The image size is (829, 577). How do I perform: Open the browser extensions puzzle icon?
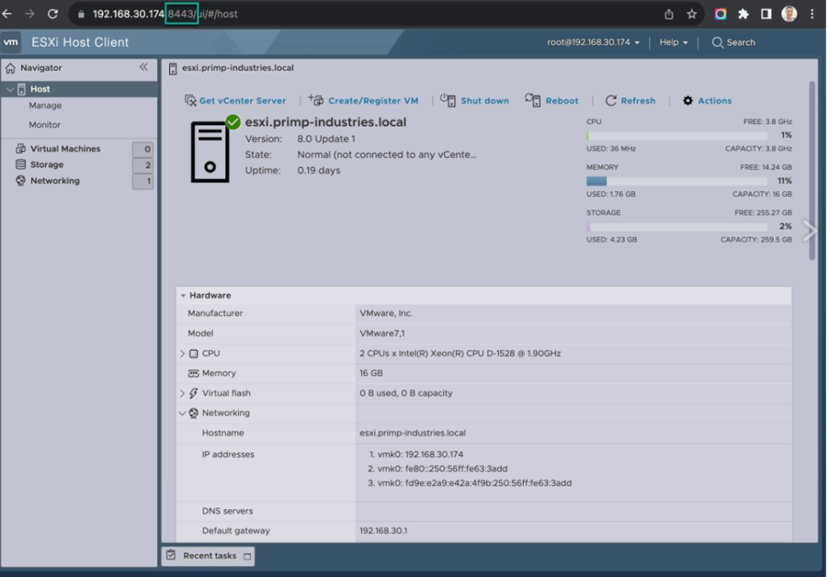coord(743,15)
